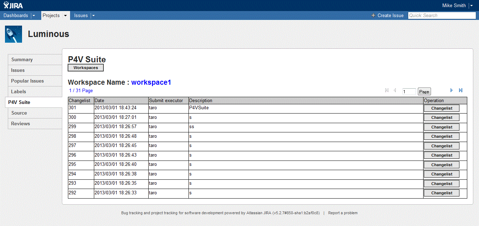Expand the Dashboards dropdown arrow
The image size is (479, 226).
[34, 16]
